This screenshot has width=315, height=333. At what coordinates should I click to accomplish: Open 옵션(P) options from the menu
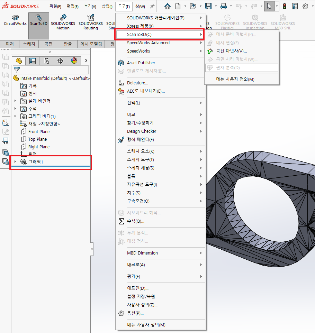coord(135,313)
